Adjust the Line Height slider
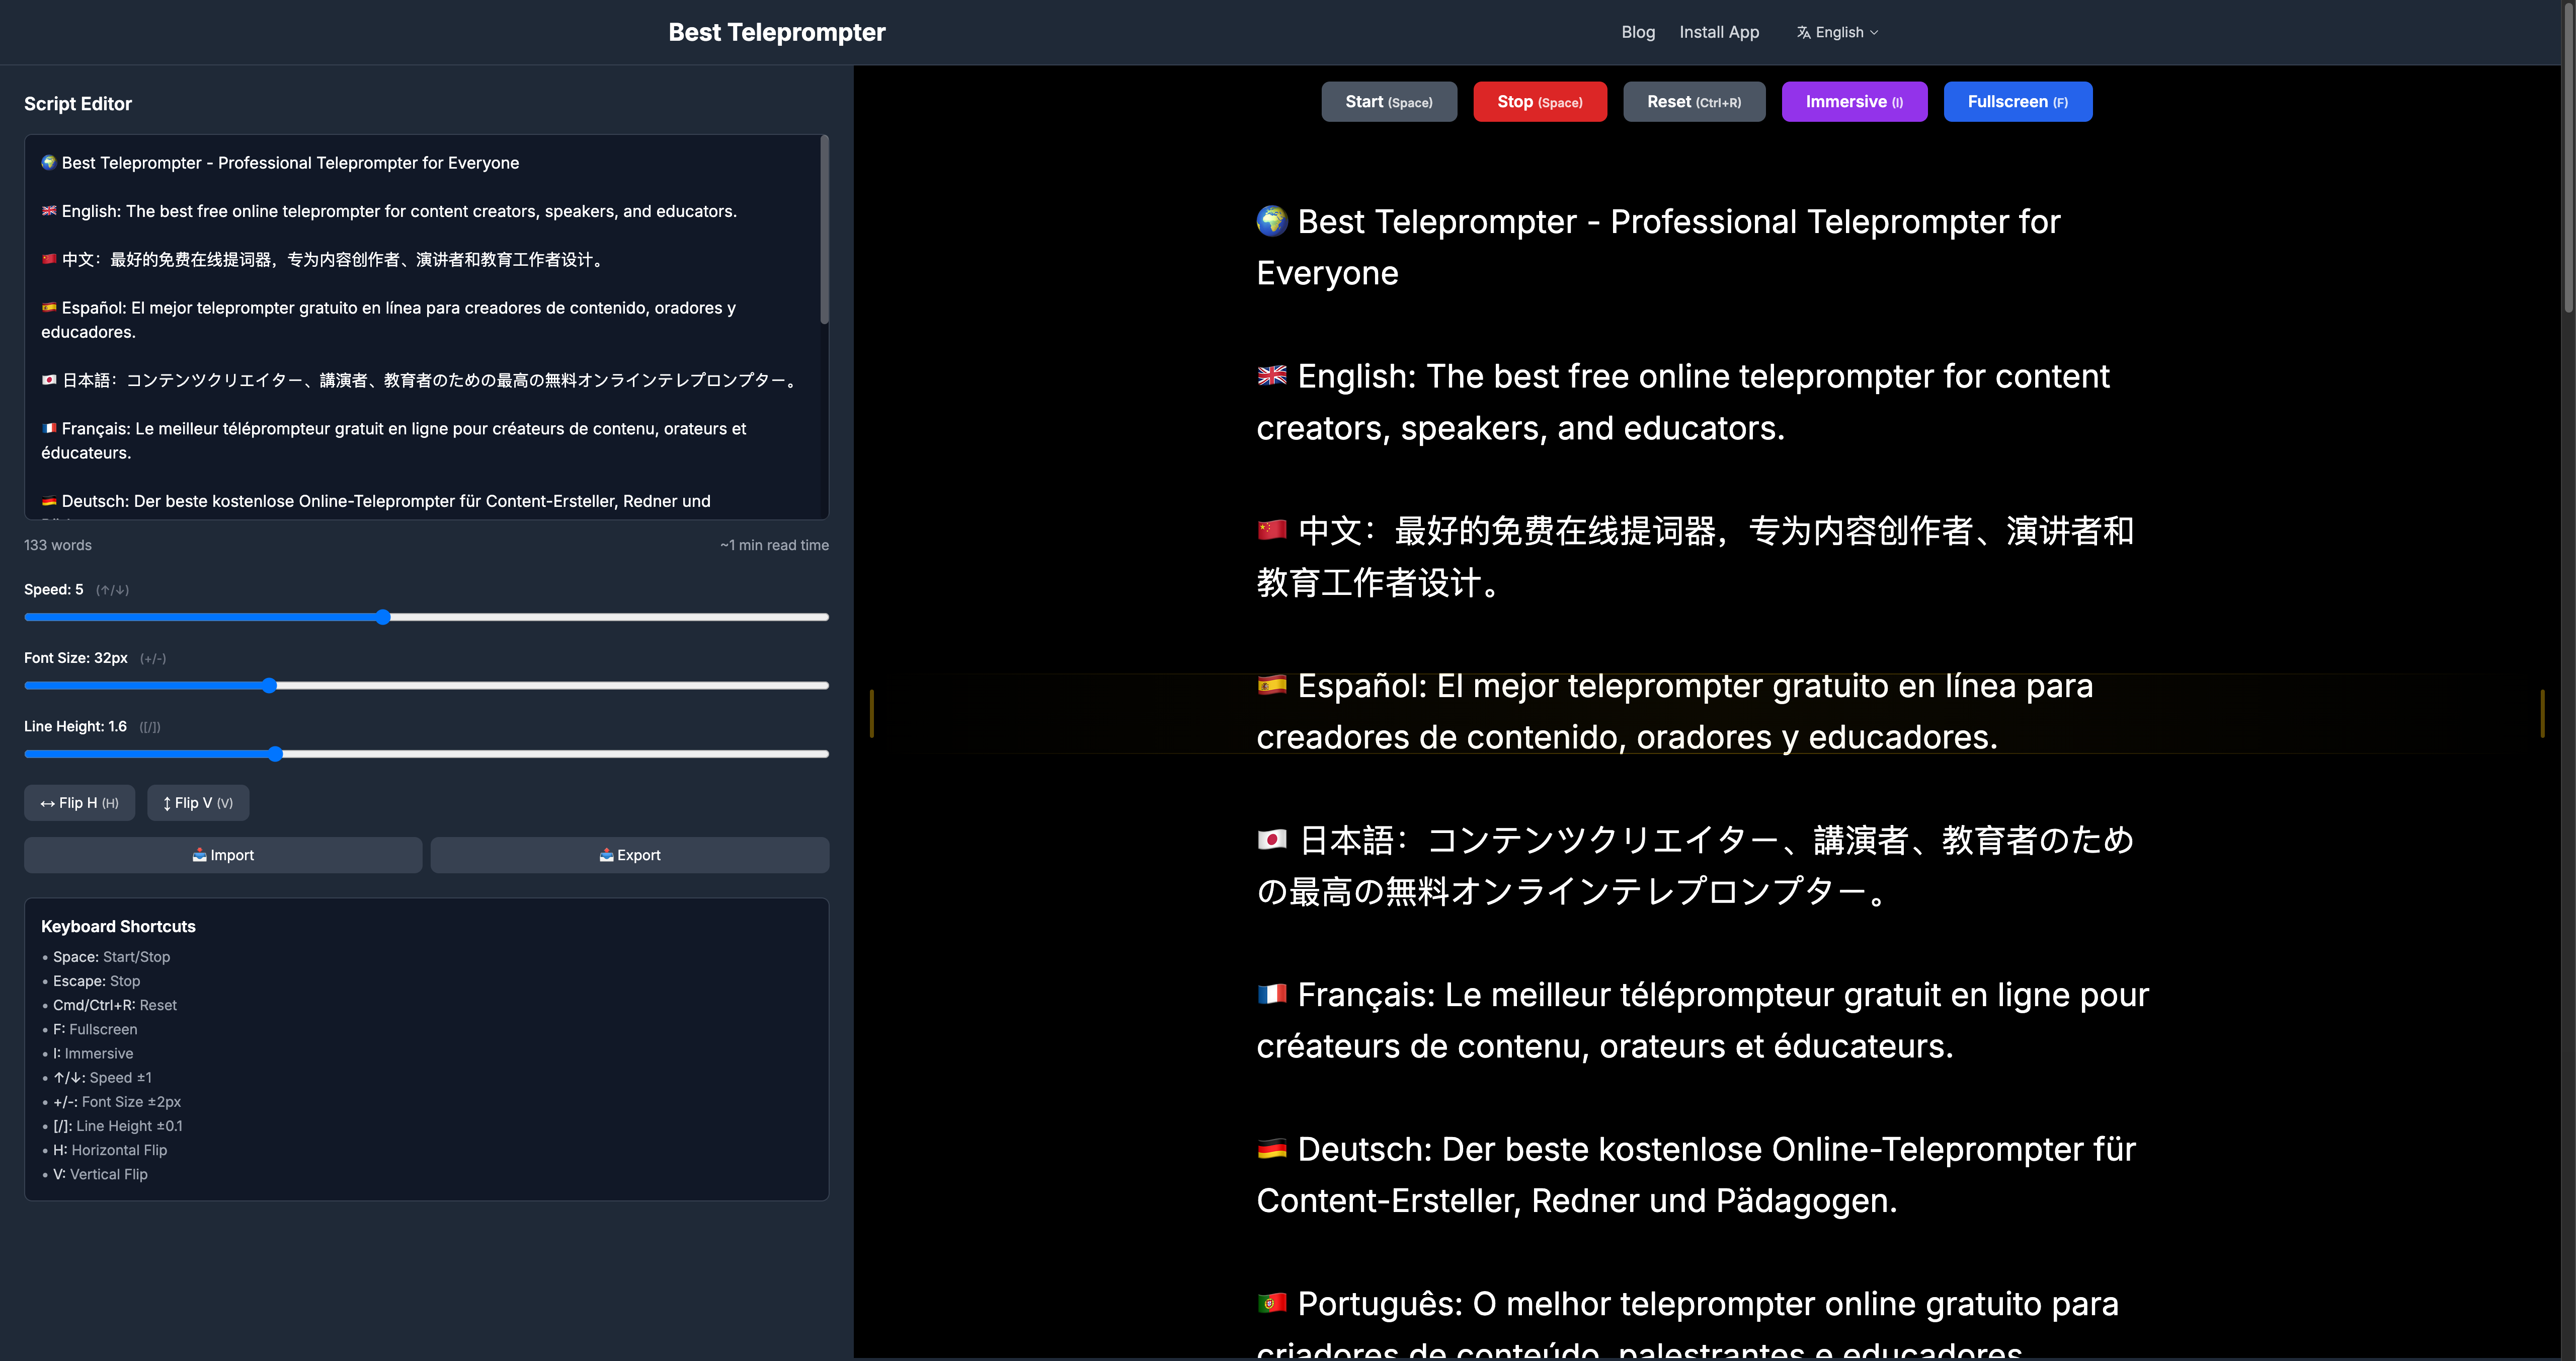The width and height of the screenshot is (2576, 1361). pos(426,753)
